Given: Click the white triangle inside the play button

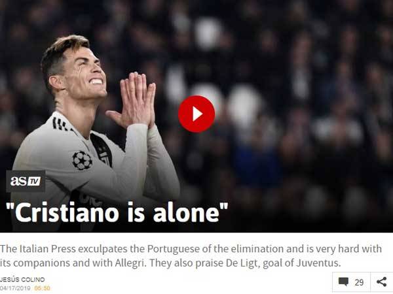Looking at the screenshot, I should click(x=197, y=114).
